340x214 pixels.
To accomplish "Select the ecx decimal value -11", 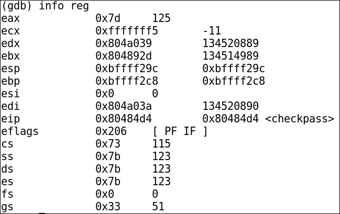I will [212, 30].
